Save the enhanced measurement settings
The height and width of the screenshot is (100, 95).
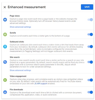87,7
